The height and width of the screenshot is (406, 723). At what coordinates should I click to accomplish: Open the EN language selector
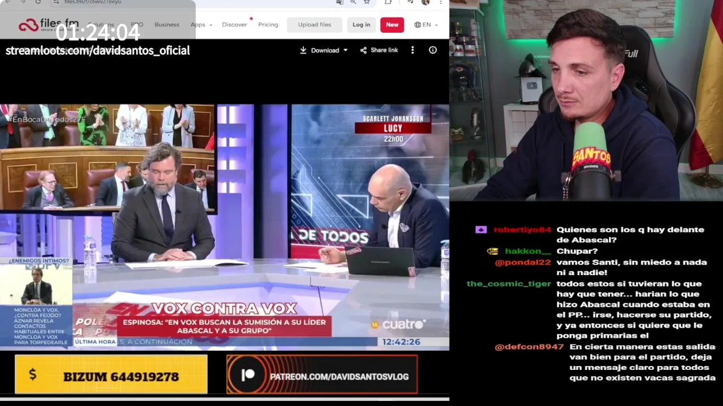[426, 25]
